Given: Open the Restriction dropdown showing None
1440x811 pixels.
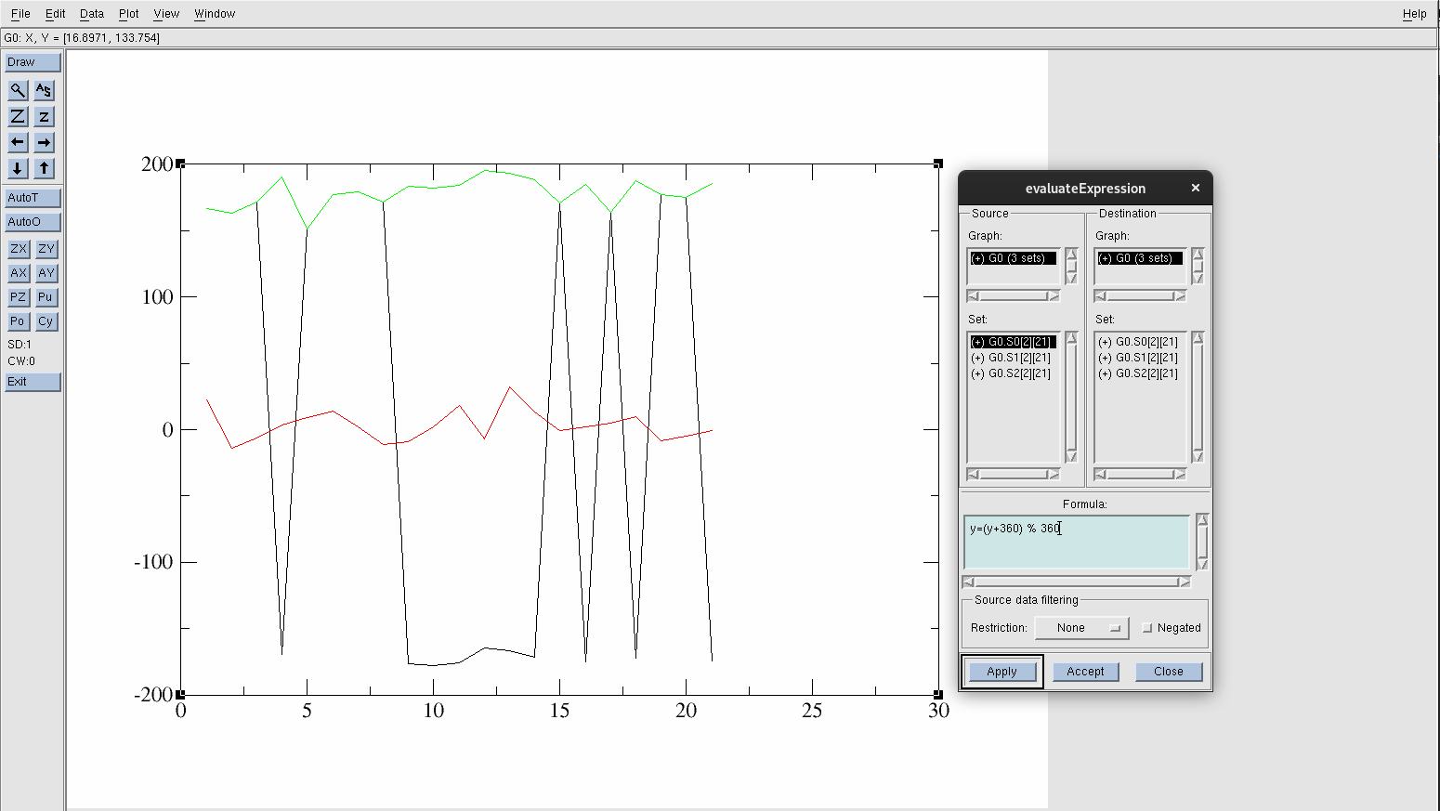Looking at the screenshot, I should (x=1081, y=628).
